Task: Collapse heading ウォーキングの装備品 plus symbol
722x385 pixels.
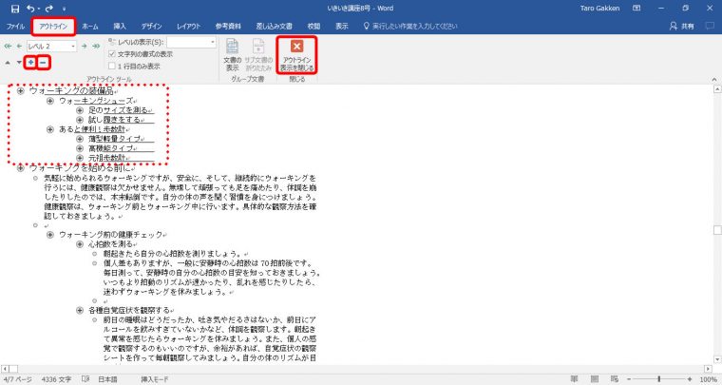Action: [x=20, y=91]
